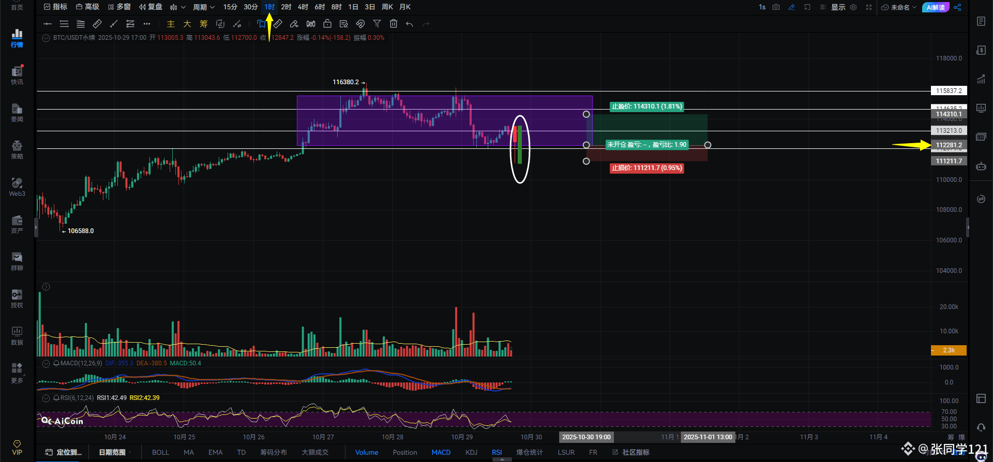The height and width of the screenshot is (462, 993).
Task: Toggle the KDJ indicator
Action: tap(471, 452)
